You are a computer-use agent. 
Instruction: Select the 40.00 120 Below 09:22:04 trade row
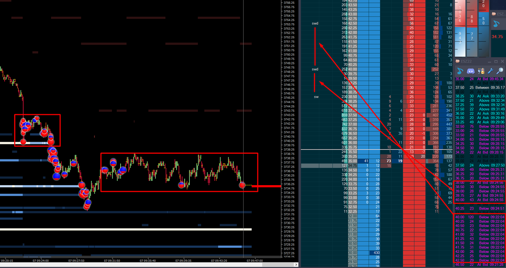pos(479,217)
